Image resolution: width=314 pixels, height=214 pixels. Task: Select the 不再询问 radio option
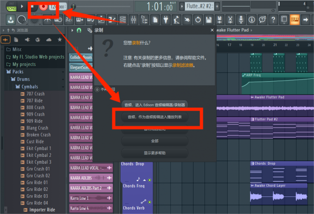pos(97,89)
